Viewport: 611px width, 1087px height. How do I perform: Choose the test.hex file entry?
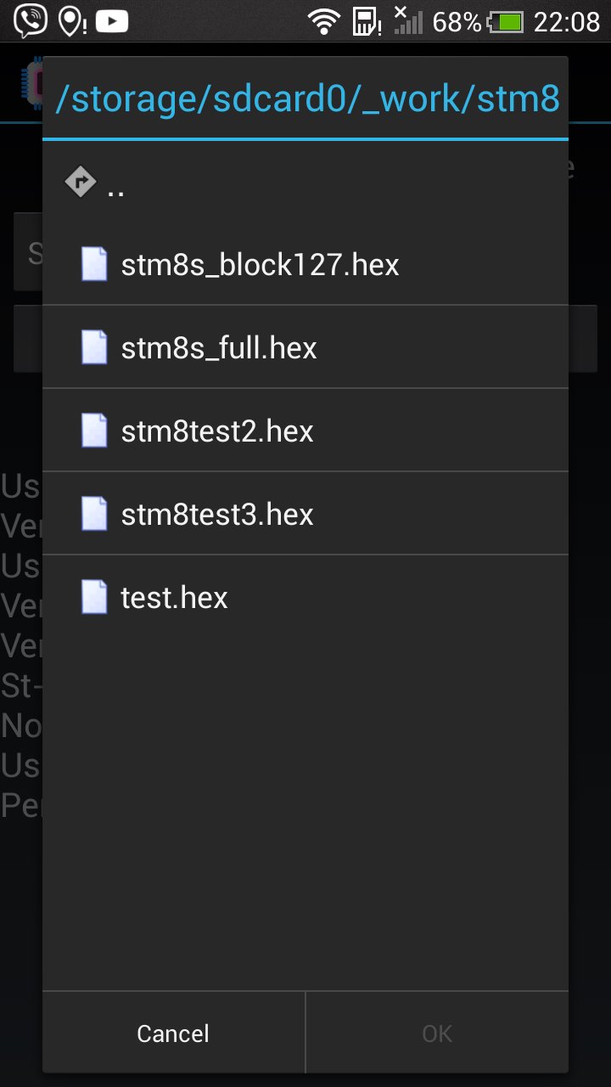pos(174,597)
